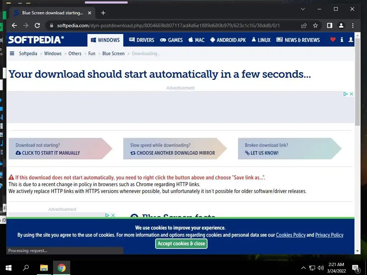Click volume speaker icon in tray
Screen dimensions: 367x275
click(321, 268)
